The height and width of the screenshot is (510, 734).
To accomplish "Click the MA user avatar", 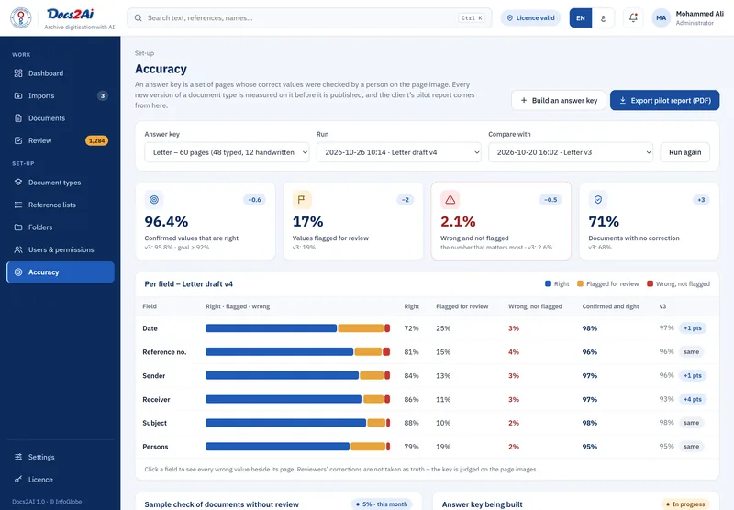I will coord(661,17).
